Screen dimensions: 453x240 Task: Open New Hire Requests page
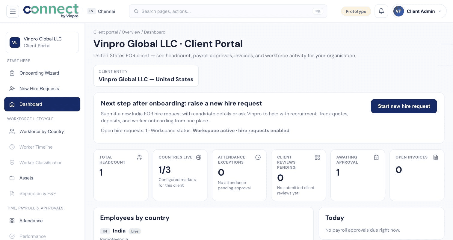[x=42, y=89]
